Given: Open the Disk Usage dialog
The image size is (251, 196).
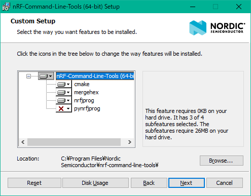Looking at the screenshot, I should (x=95, y=183).
